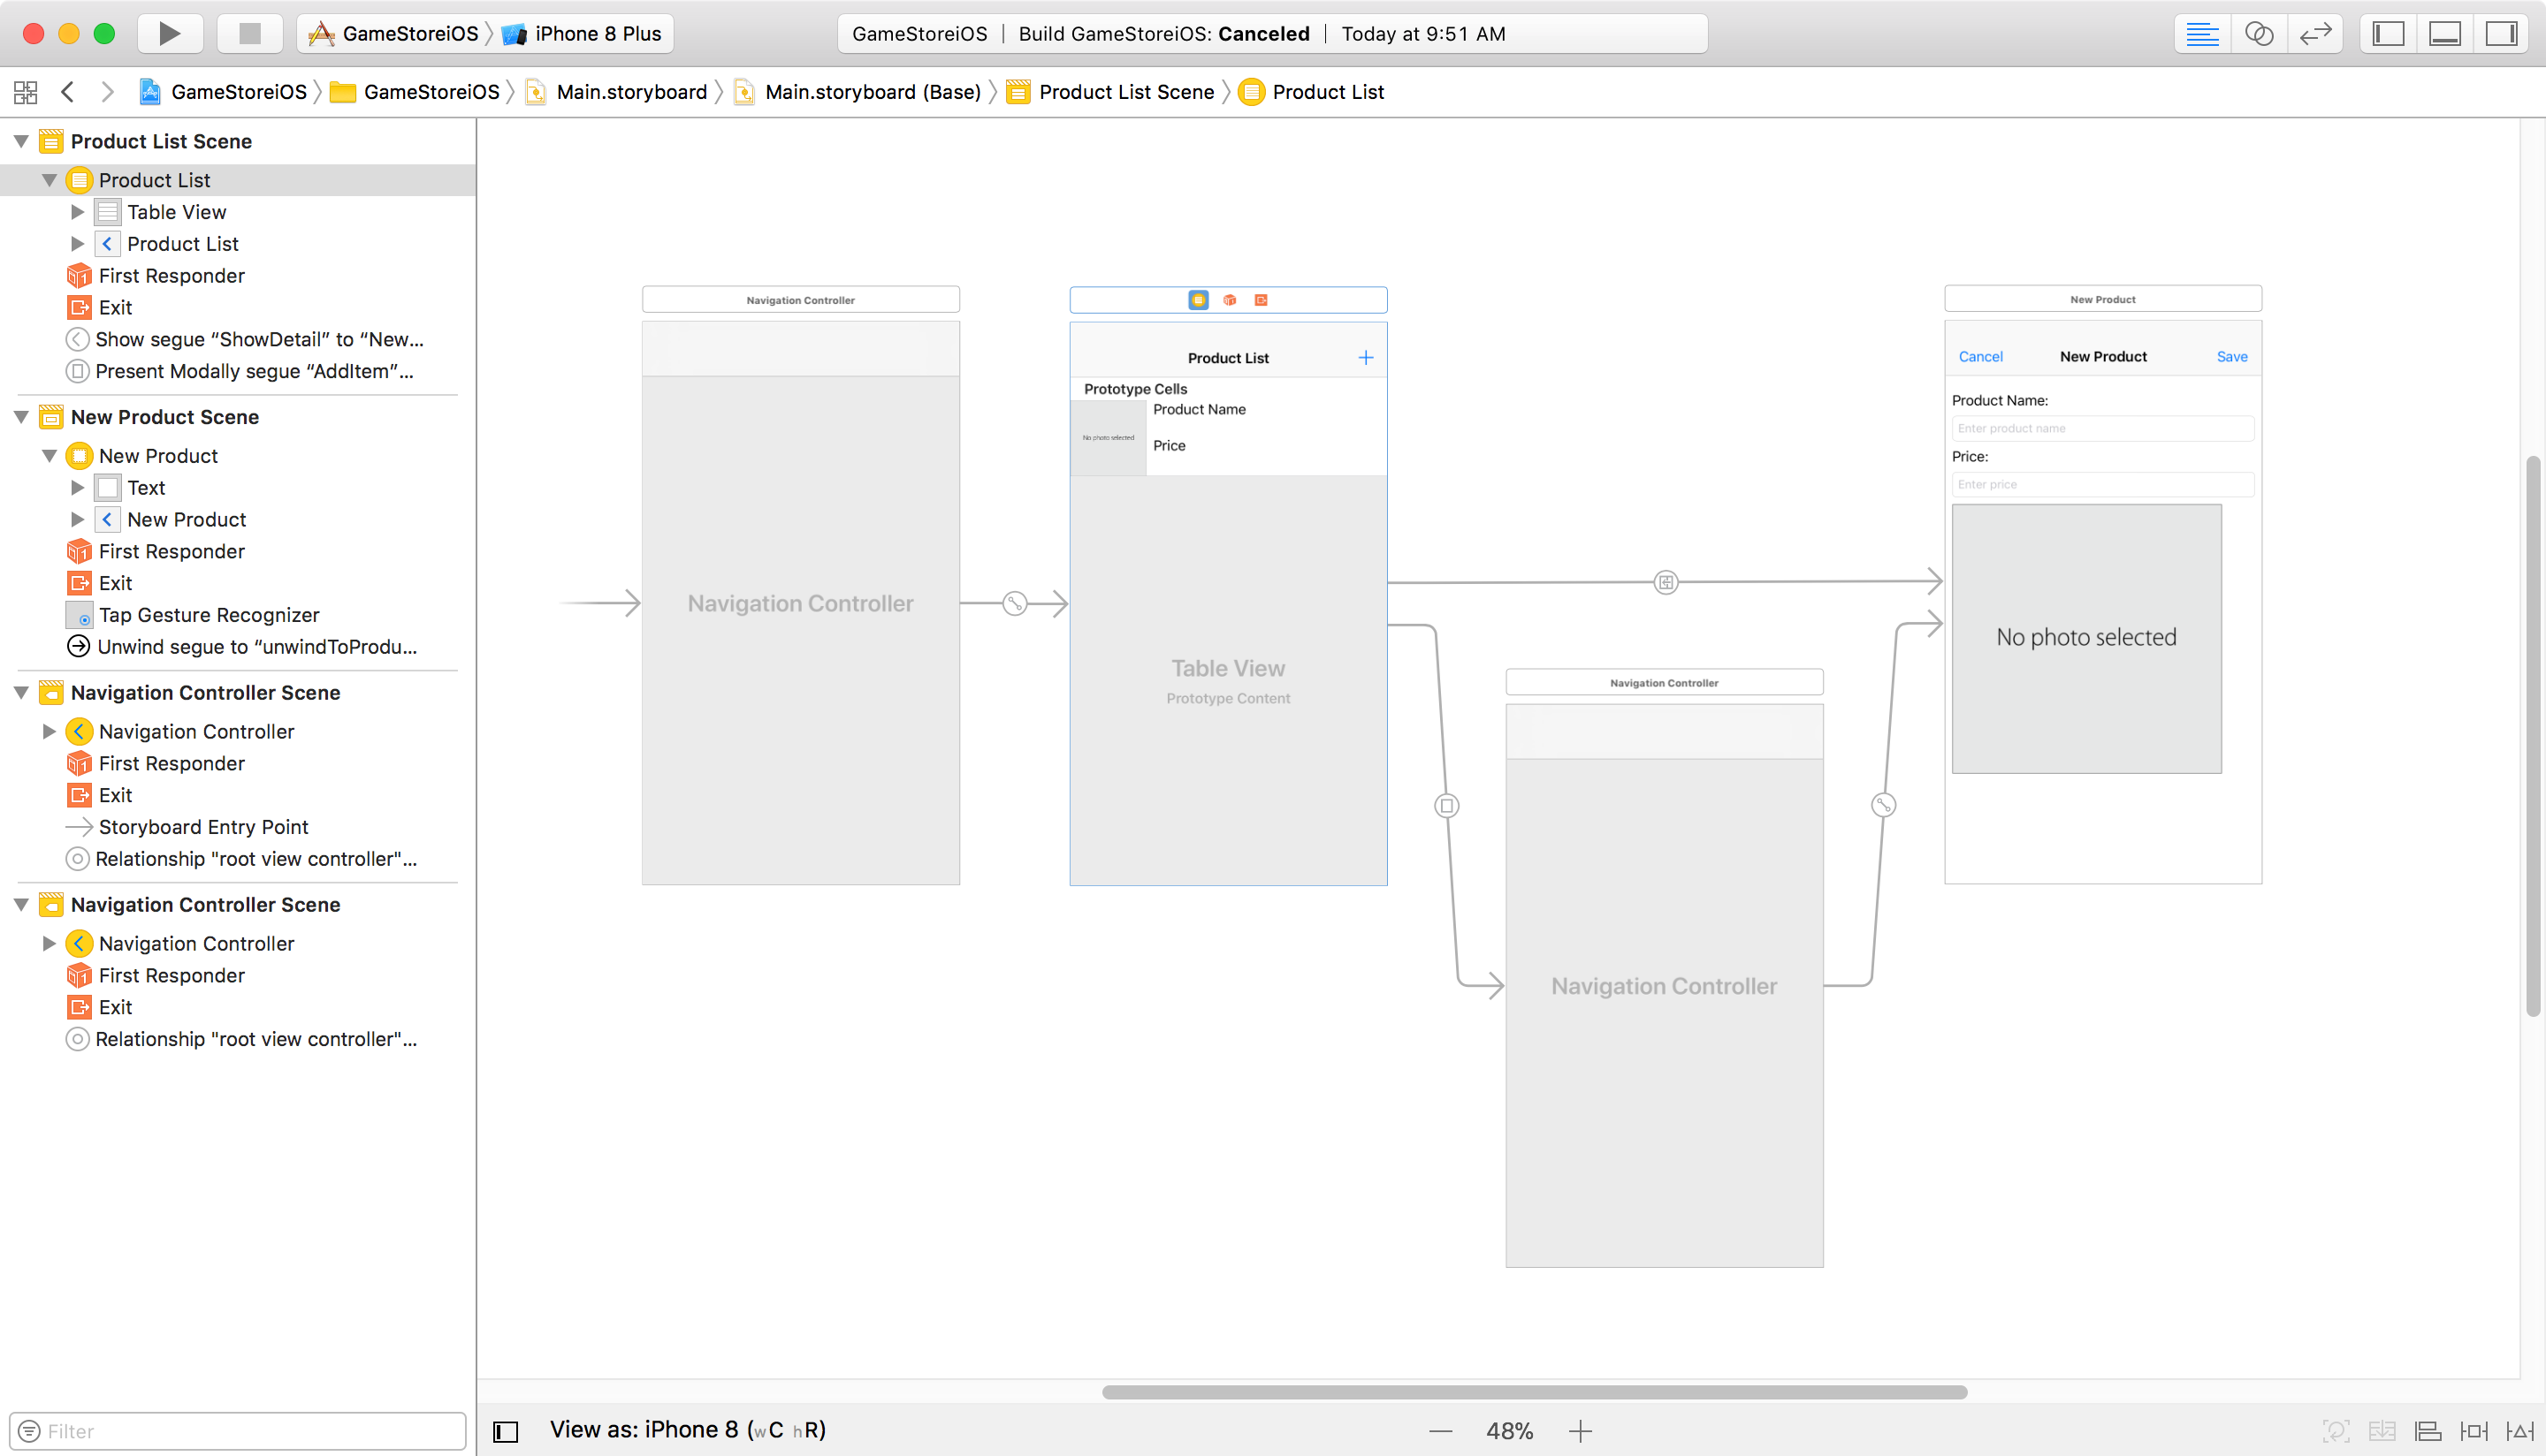Viewport: 2546px width, 1456px height.
Task: Click View as: iPhone 8 device bar
Action: [x=689, y=1430]
